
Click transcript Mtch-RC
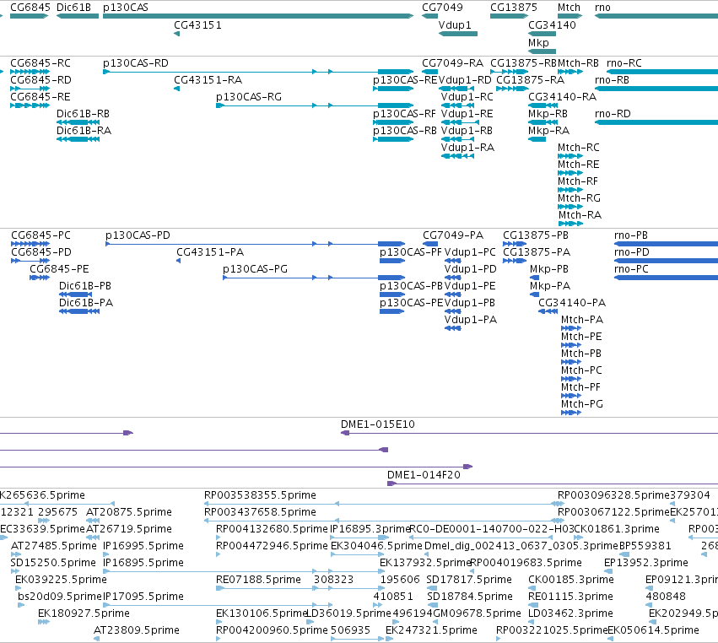(578, 148)
